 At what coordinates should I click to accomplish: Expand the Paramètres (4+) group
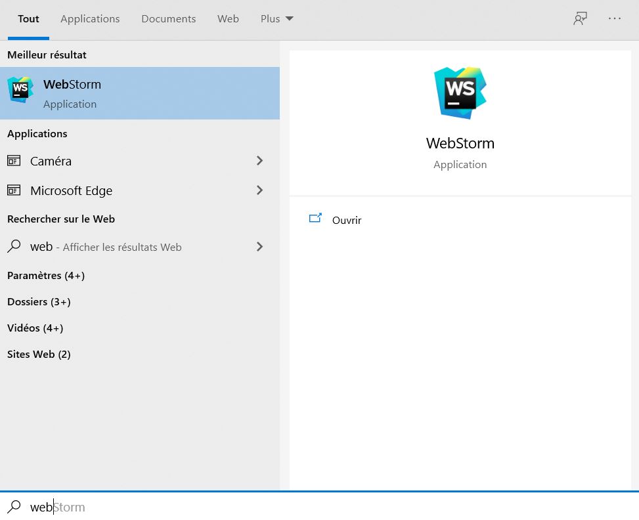pos(46,276)
